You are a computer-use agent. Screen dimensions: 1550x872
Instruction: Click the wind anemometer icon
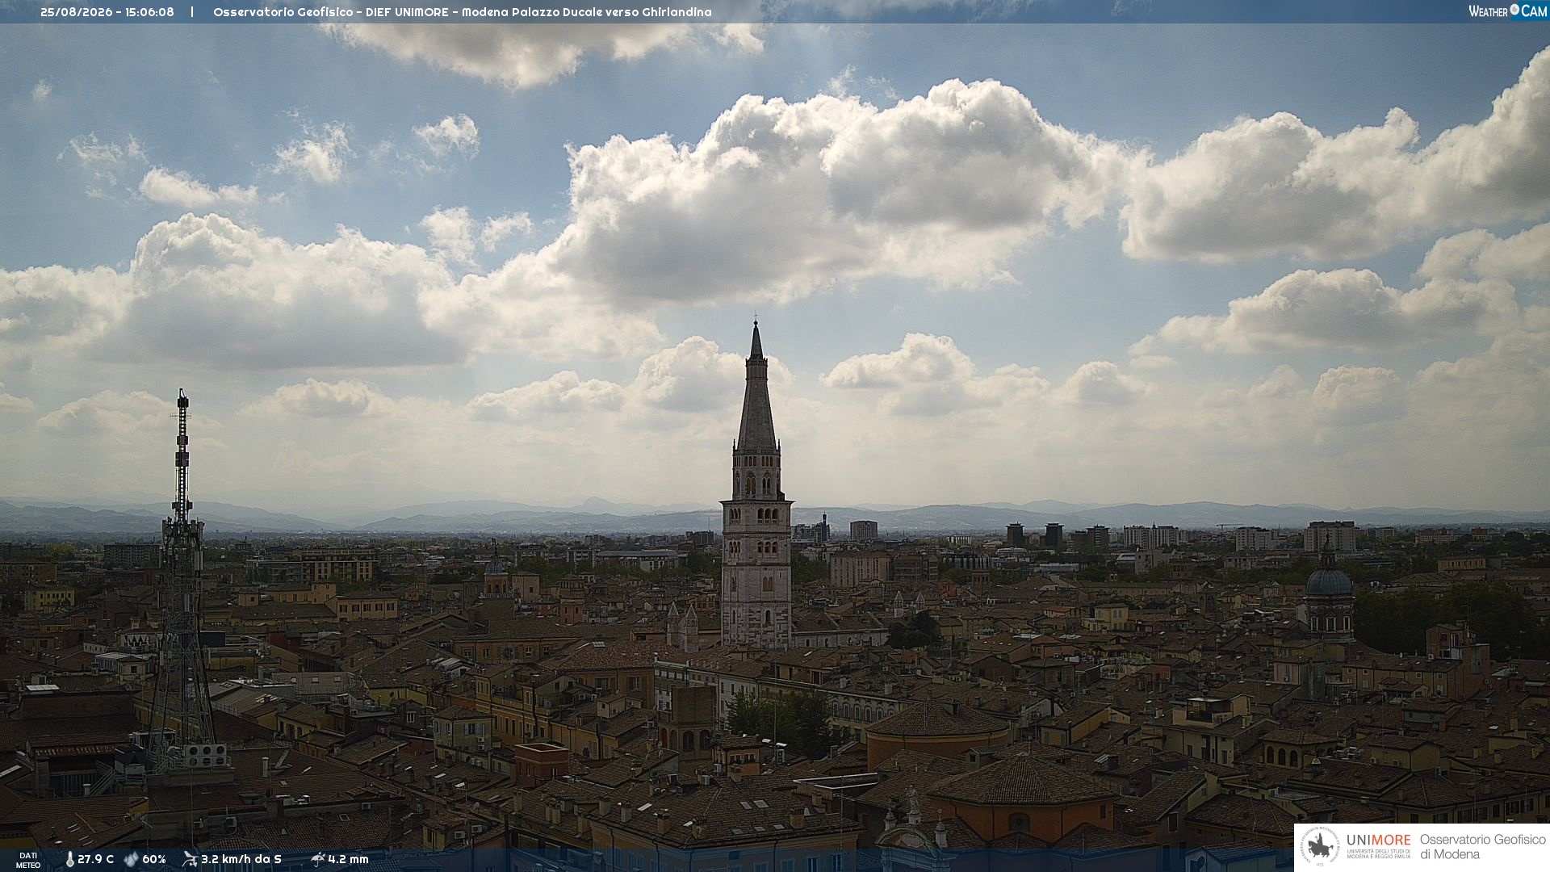pos(190,859)
